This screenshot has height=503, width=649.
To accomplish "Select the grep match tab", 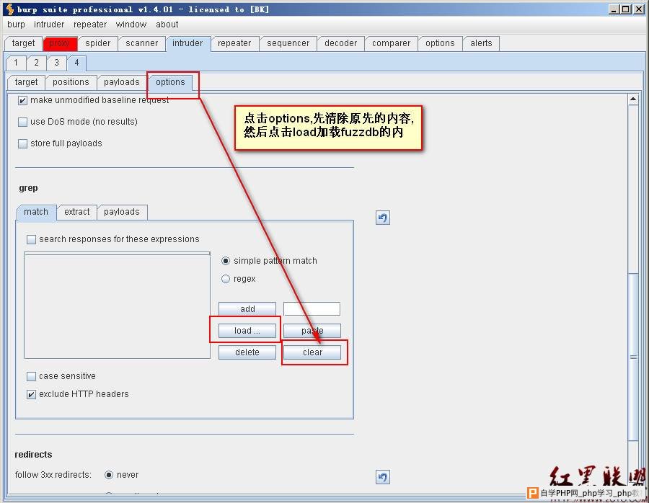I will pyautogui.click(x=36, y=212).
